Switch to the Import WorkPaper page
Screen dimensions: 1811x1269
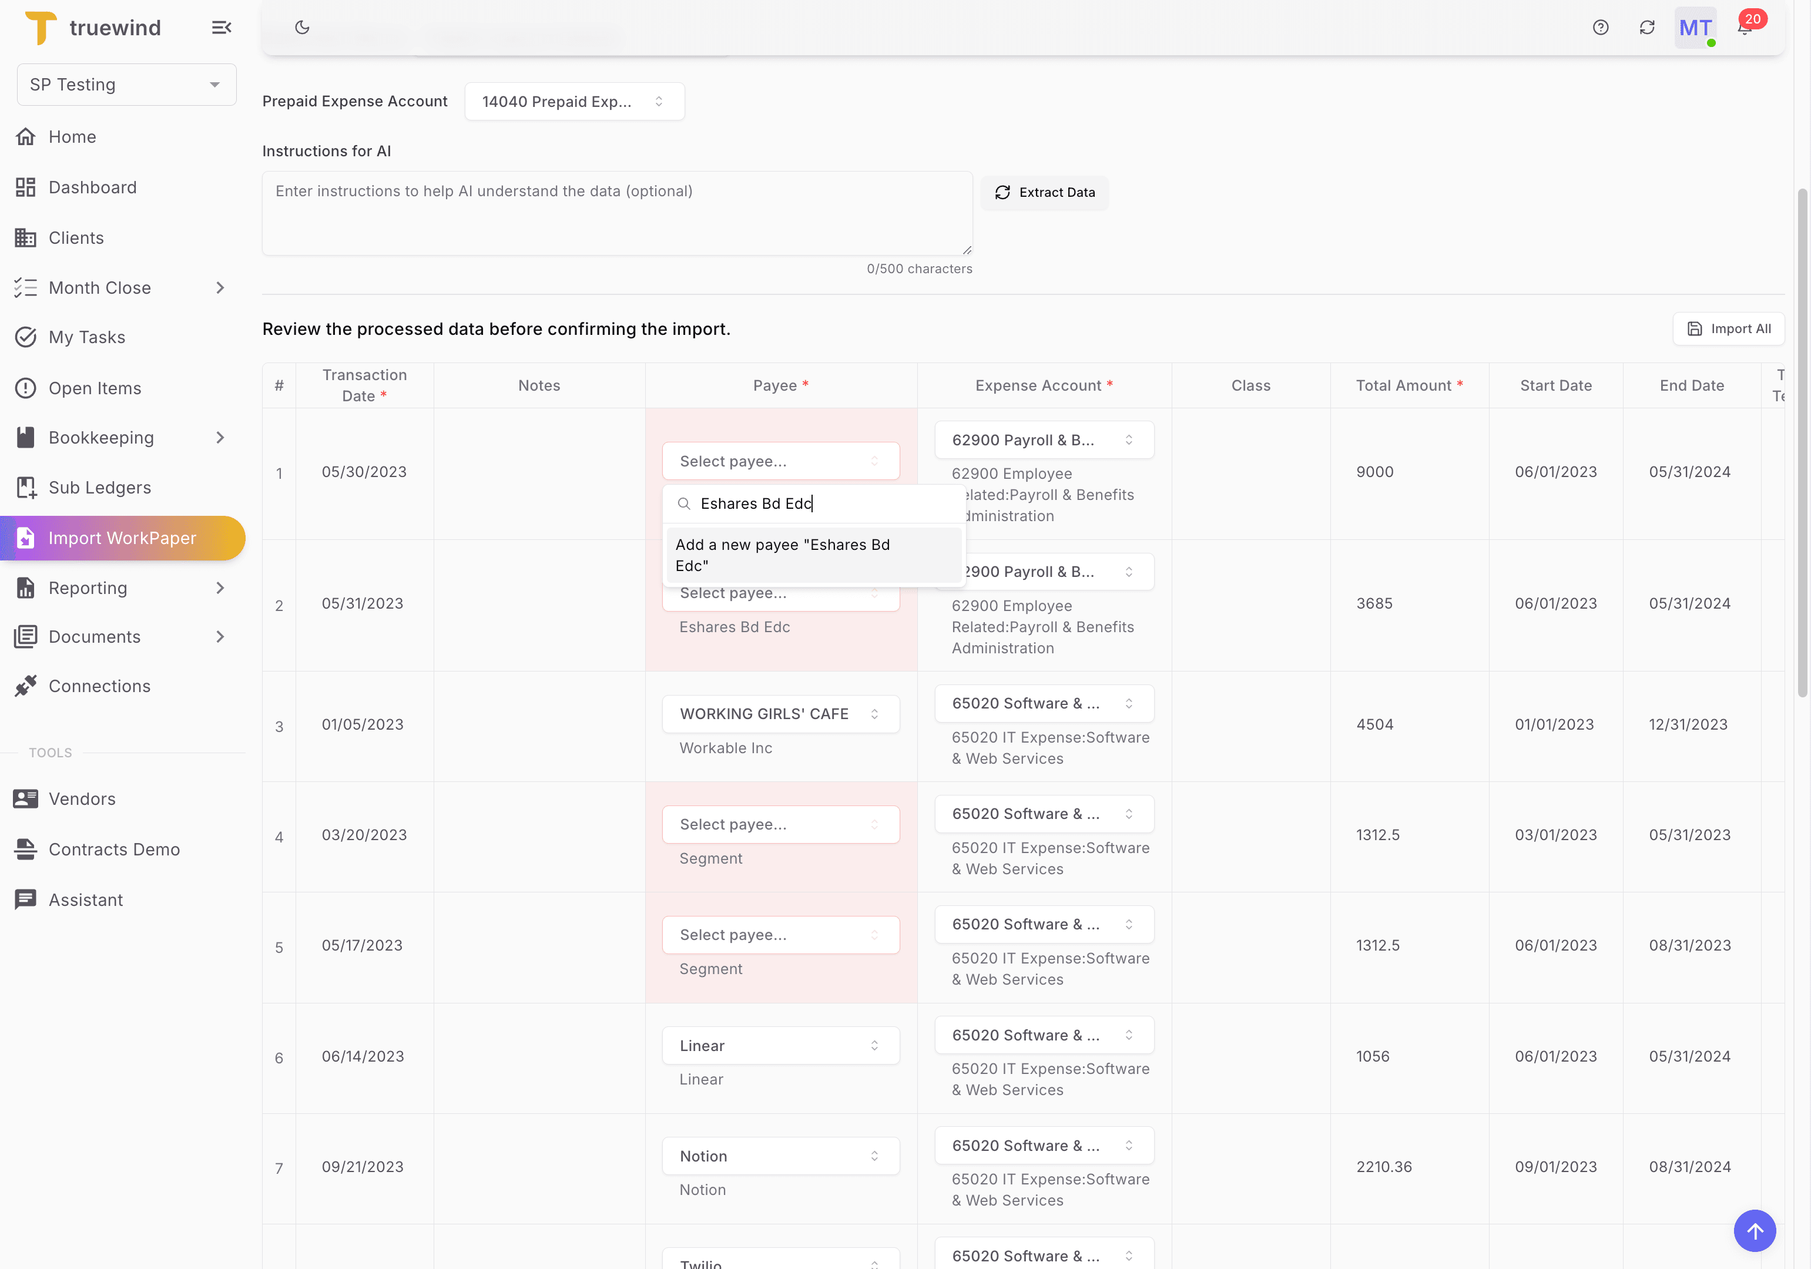123,538
